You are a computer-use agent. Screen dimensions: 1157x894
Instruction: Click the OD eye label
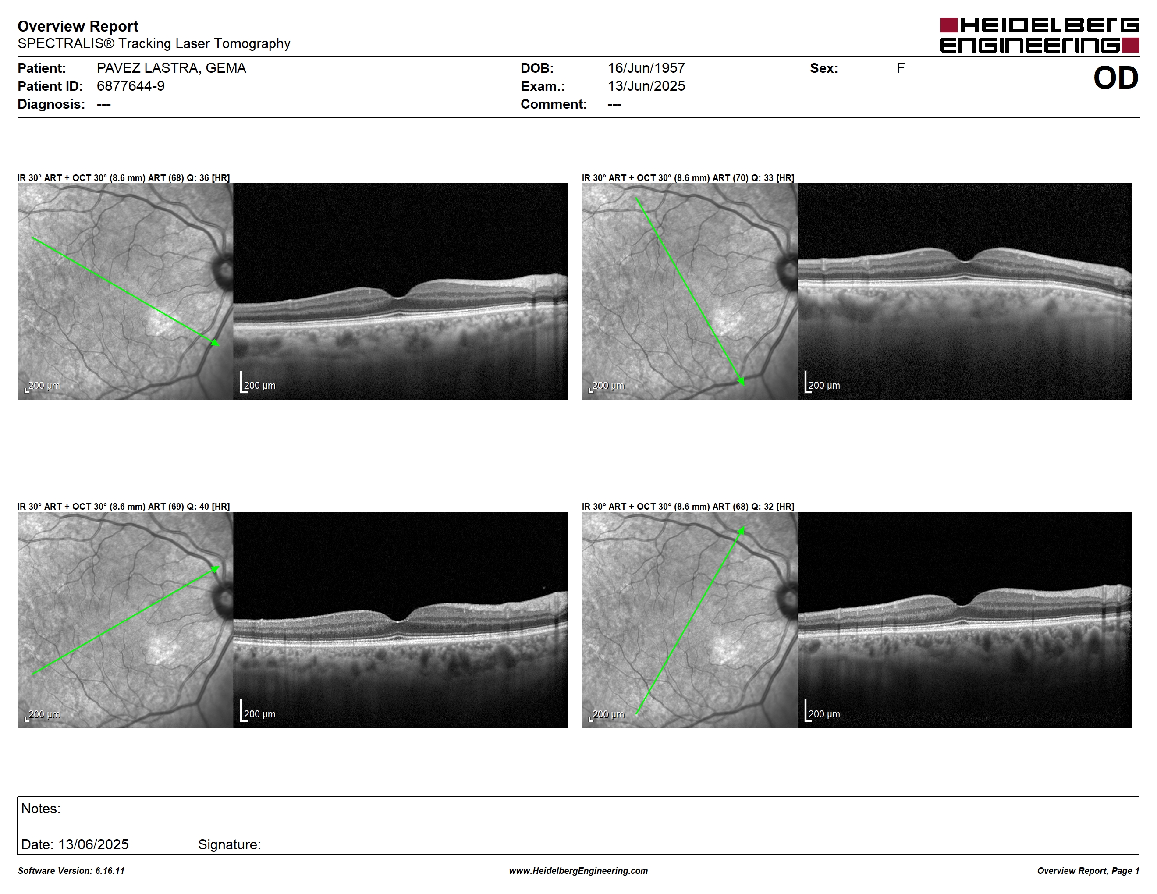1116,78
